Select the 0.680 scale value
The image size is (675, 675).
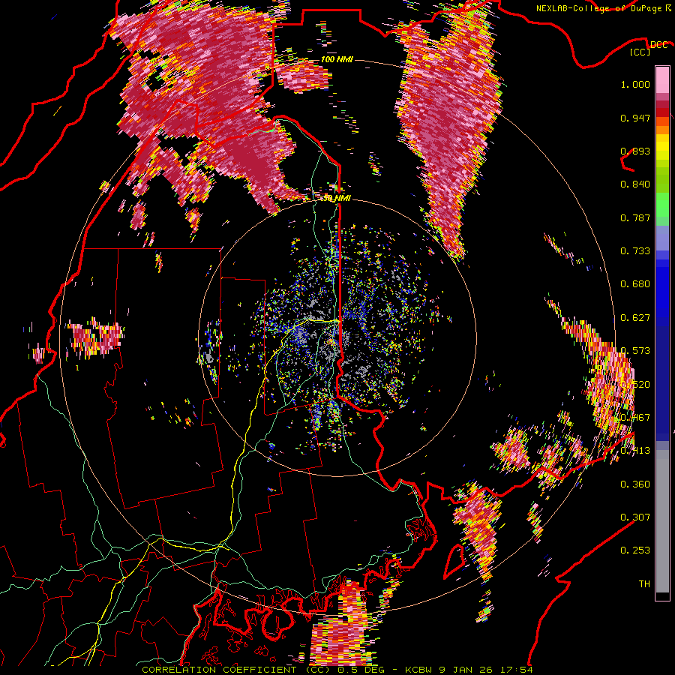pyautogui.click(x=635, y=284)
